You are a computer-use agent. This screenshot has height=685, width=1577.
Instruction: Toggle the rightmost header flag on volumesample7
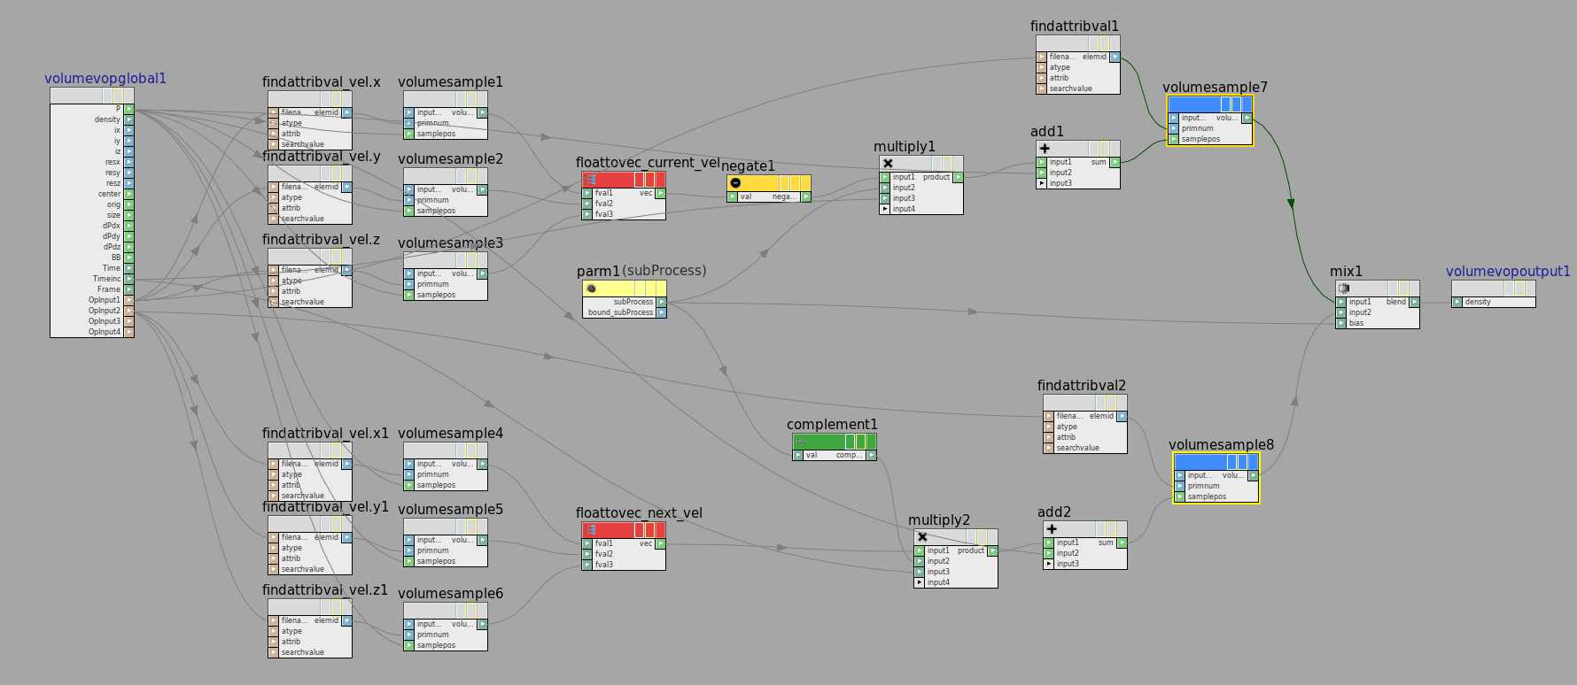[1247, 104]
